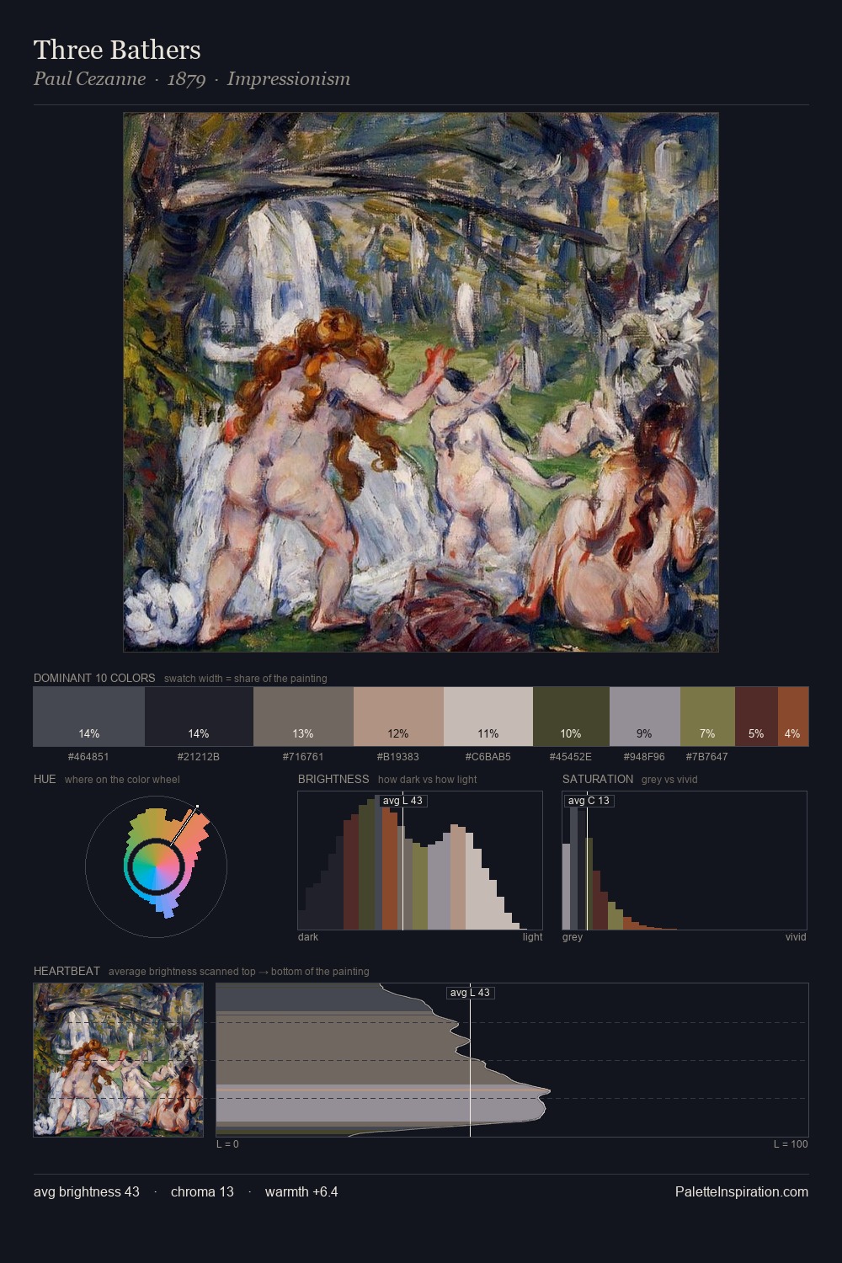Click the hex code #45452E label
The width and height of the screenshot is (842, 1263).
coord(571,756)
